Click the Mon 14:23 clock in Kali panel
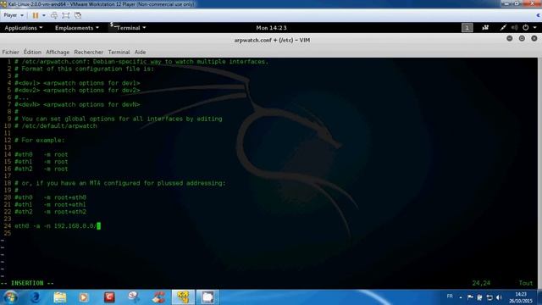542x305 pixels. [271, 28]
